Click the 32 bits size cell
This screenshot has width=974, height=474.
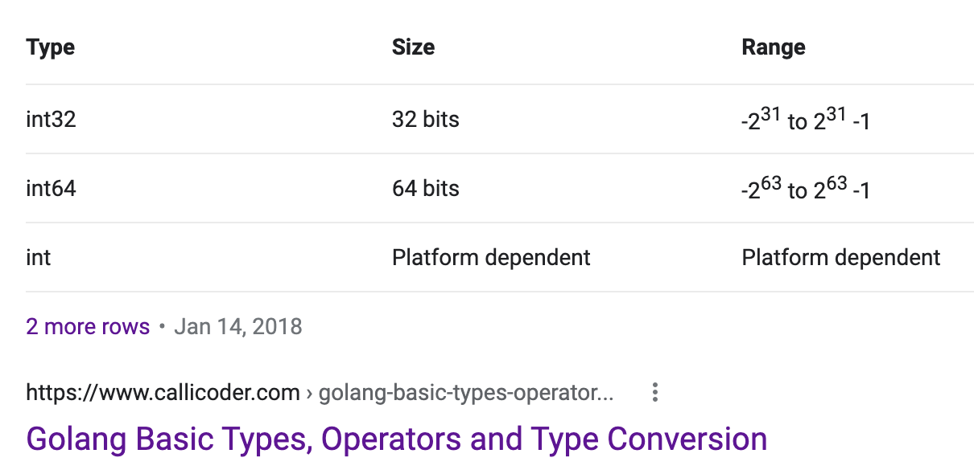(425, 119)
